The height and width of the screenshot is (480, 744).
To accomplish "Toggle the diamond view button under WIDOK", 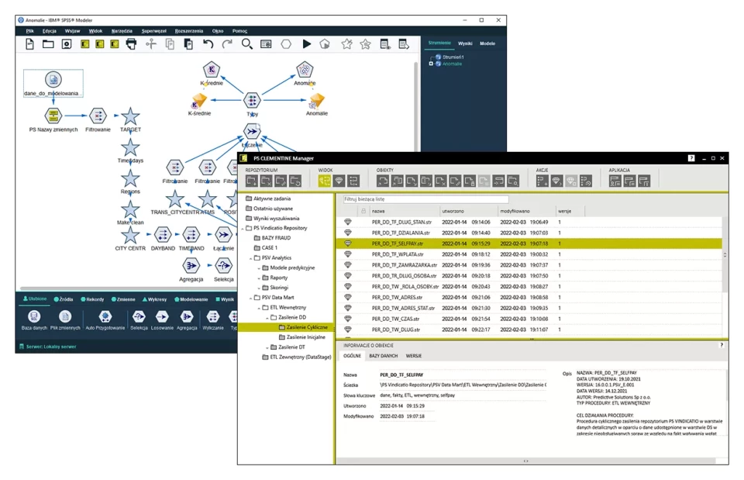I will coord(339,181).
